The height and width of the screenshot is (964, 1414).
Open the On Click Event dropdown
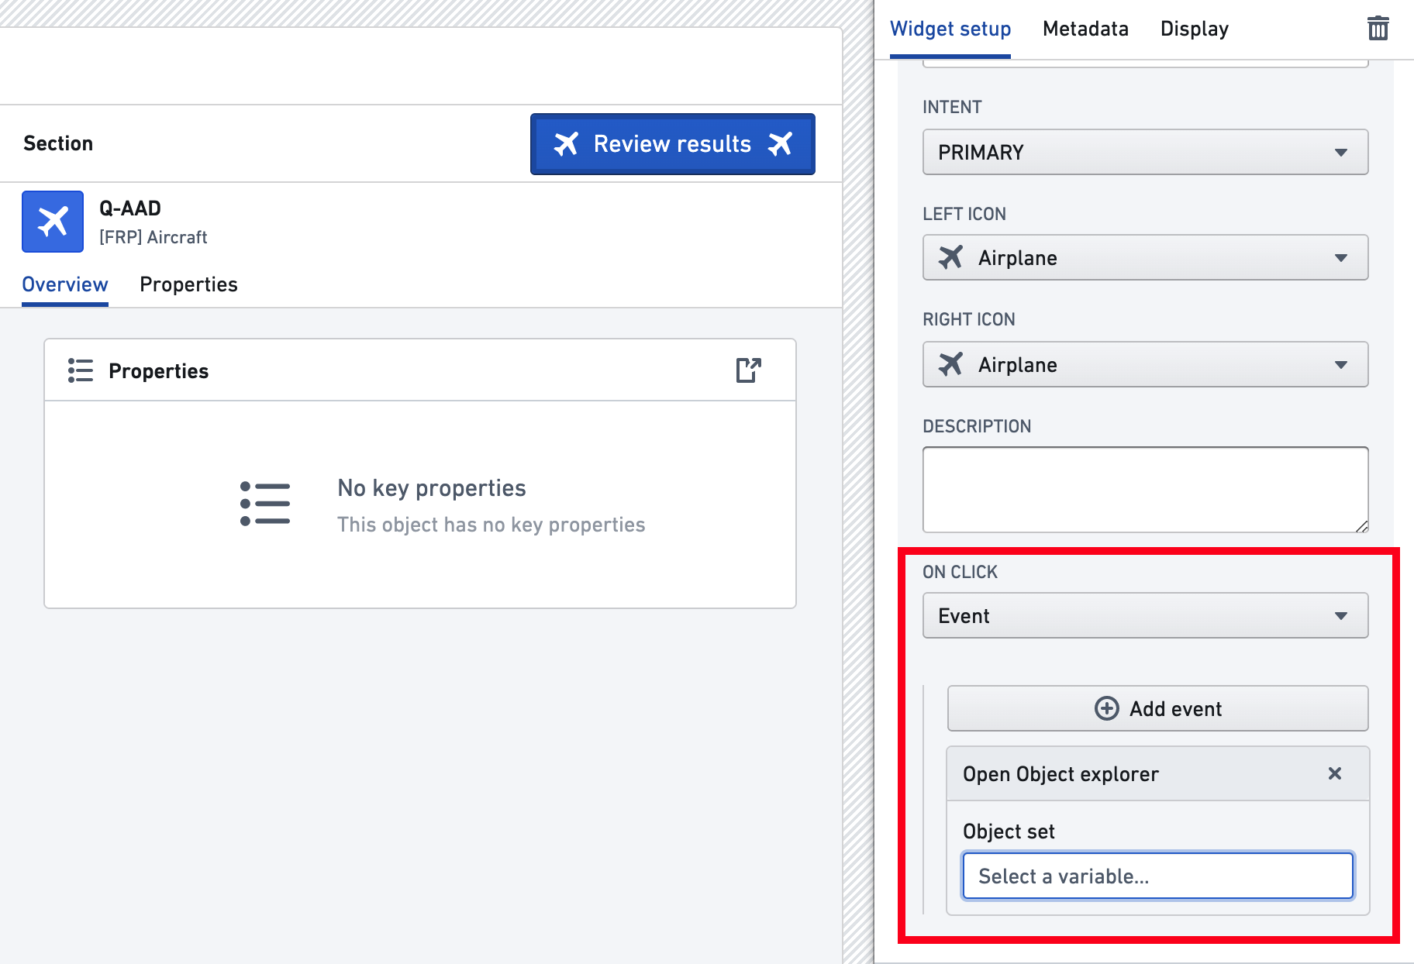click(x=1145, y=616)
